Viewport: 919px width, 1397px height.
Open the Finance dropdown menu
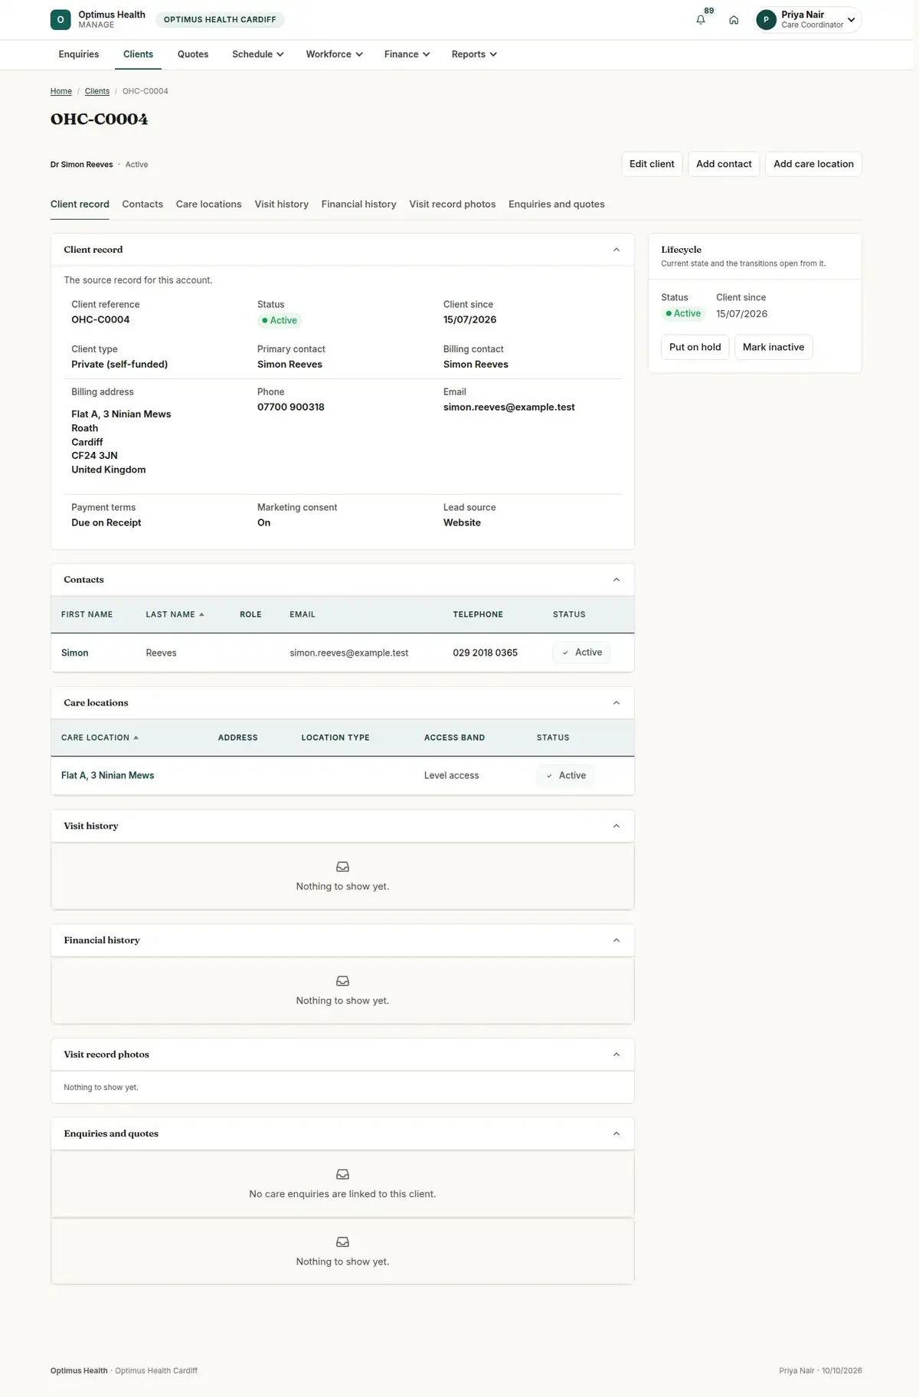pos(407,54)
